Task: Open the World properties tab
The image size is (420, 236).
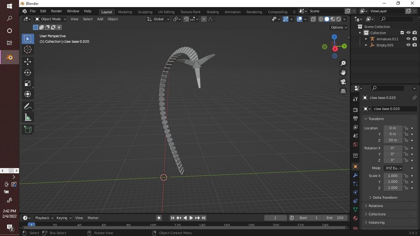Action: (355, 144)
